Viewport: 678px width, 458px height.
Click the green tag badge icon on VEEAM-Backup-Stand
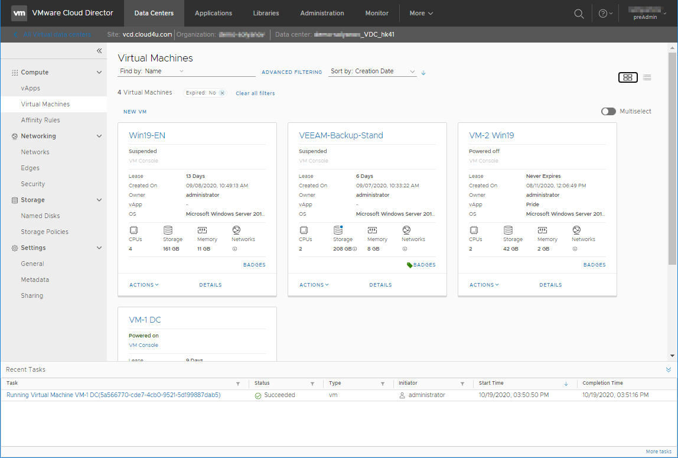click(x=410, y=265)
